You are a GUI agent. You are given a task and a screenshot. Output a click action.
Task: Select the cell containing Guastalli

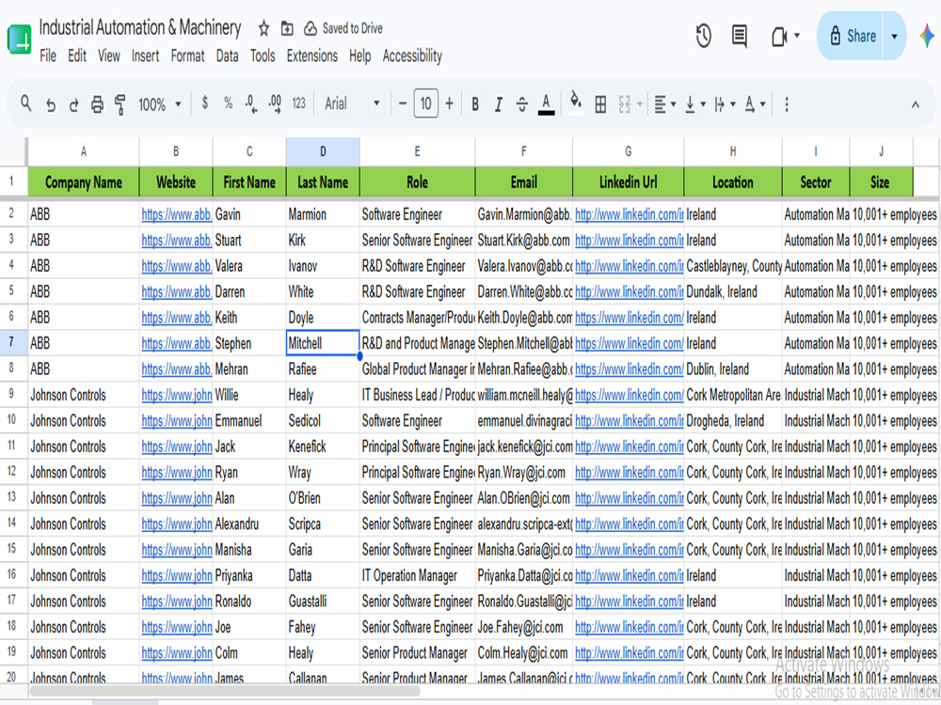pyautogui.click(x=323, y=602)
